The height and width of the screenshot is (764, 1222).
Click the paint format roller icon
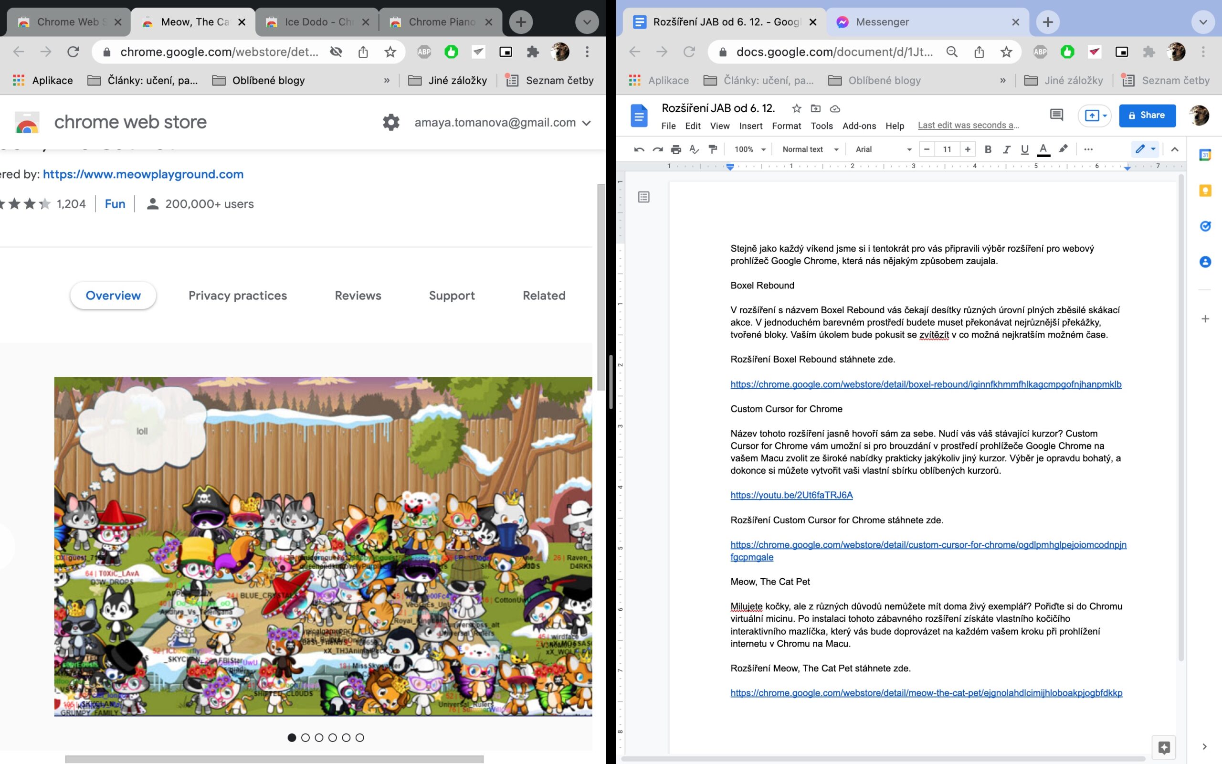(713, 149)
